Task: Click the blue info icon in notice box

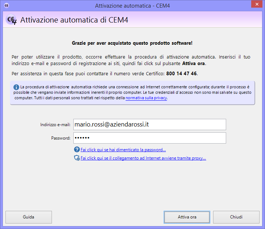Action: (16, 87)
